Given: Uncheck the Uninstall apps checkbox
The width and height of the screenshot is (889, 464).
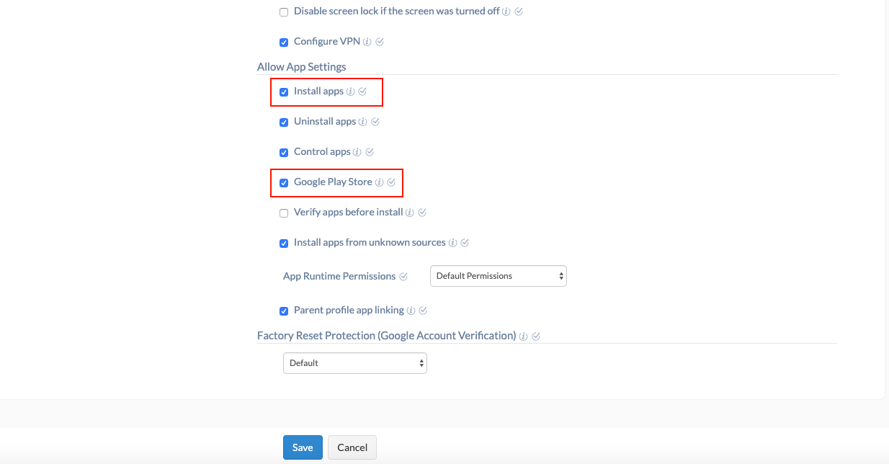Looking at the screenshot, I should 284,122.
